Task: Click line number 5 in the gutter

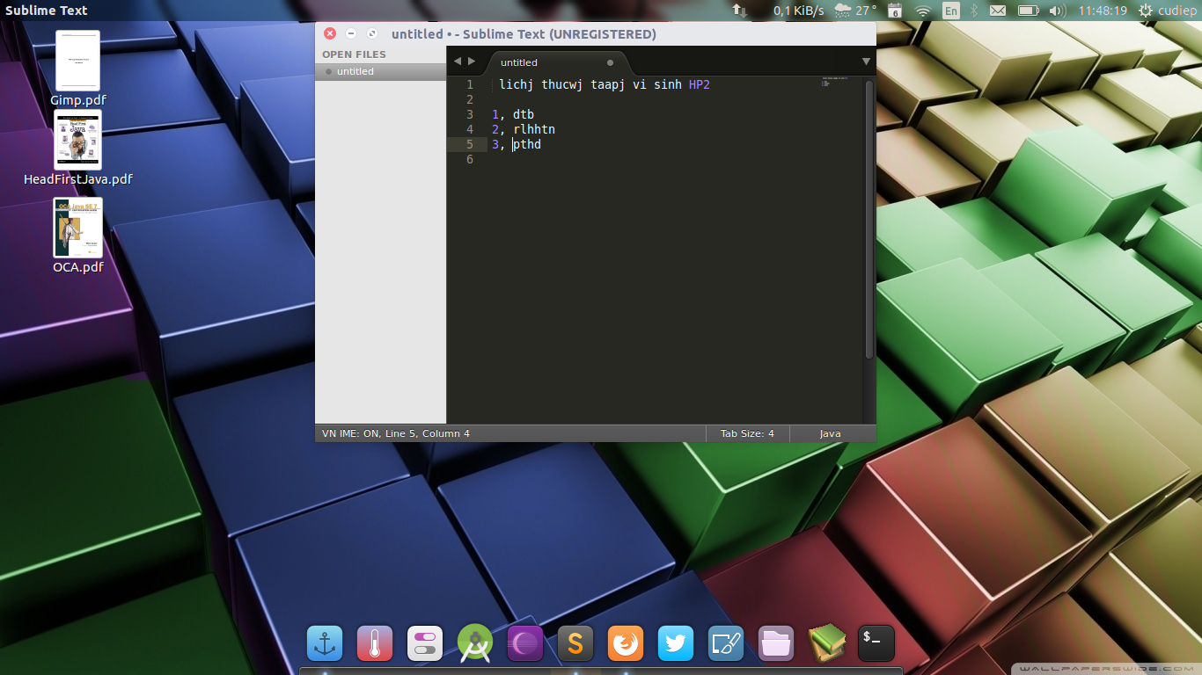Action: pyautogui.click(x=470, y=144)
